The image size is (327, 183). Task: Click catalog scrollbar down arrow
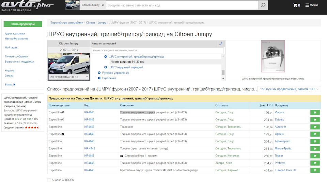223,79
